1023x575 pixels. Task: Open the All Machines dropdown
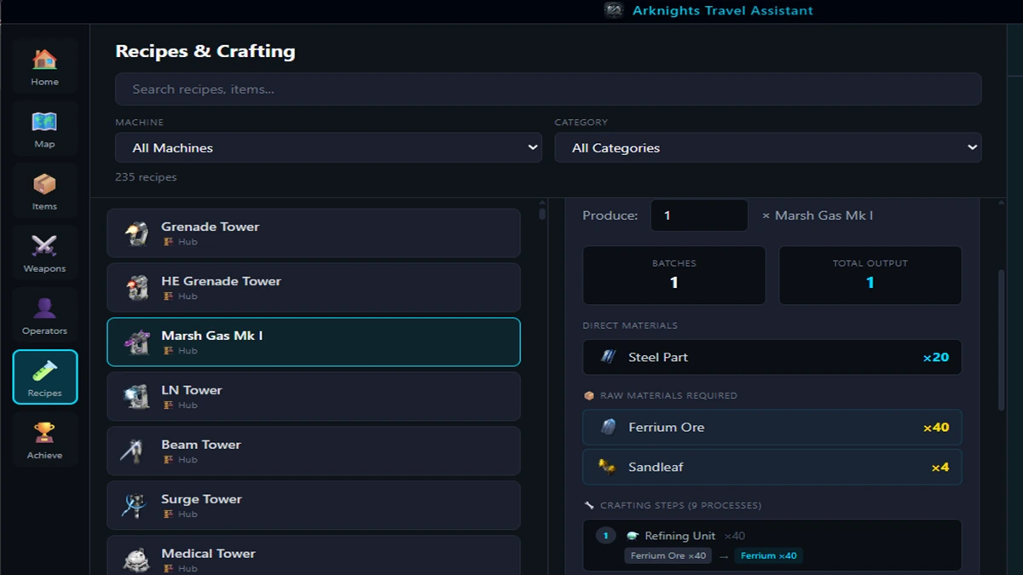tap(328, 147)
